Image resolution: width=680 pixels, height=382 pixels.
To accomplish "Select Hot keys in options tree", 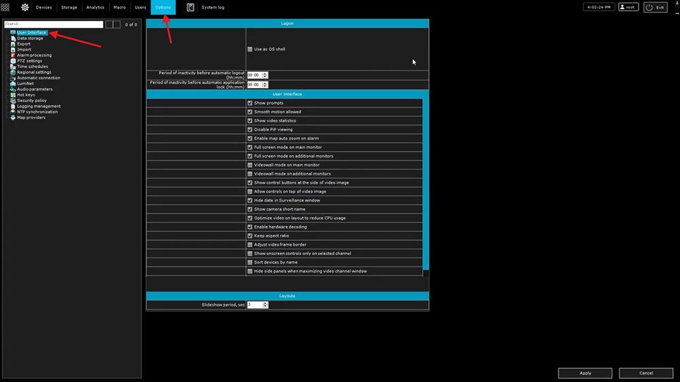I will [x=26, y=94].
